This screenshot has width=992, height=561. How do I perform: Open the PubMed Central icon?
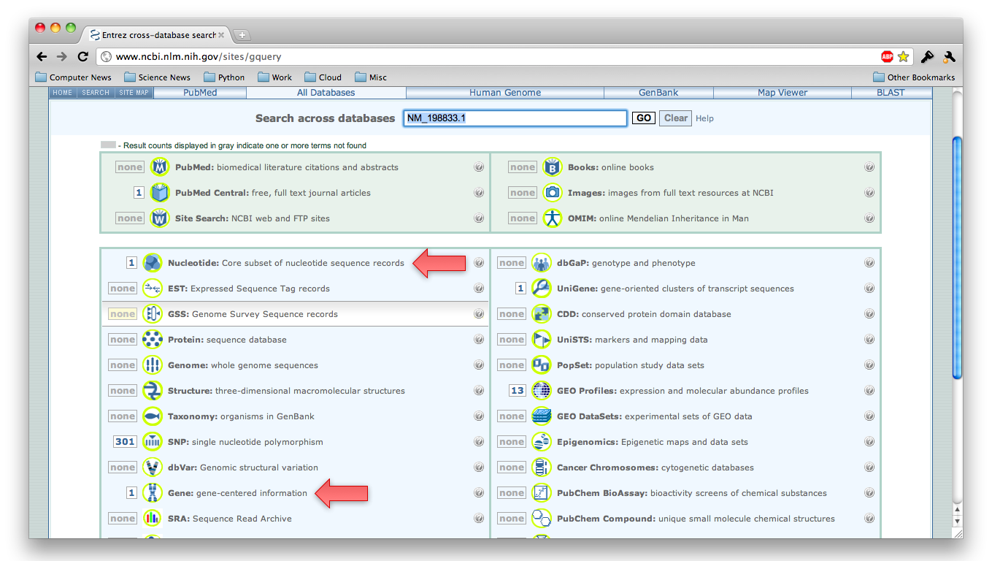160,193
